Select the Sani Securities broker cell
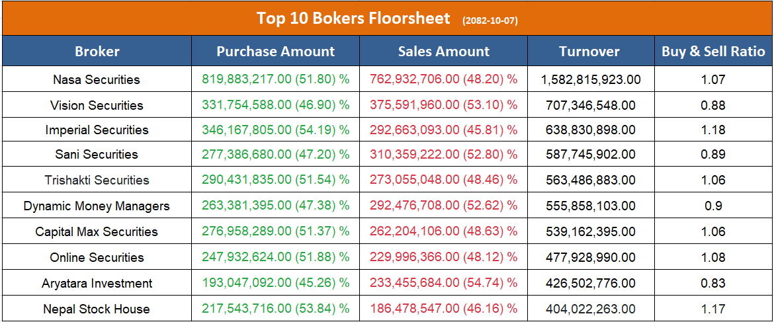 [x=97, y=155]
